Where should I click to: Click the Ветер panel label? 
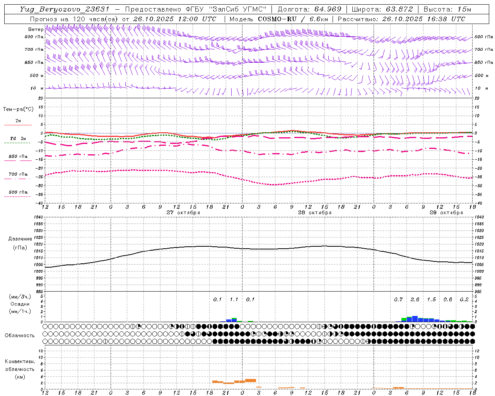pyautogui.click(x=36, y=29)
